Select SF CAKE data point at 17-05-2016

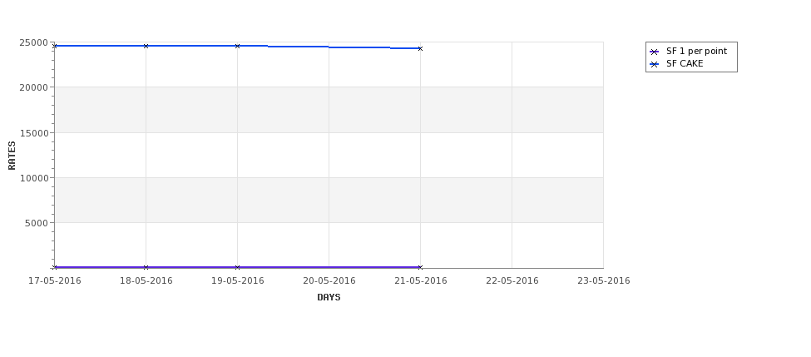point(55,46)
